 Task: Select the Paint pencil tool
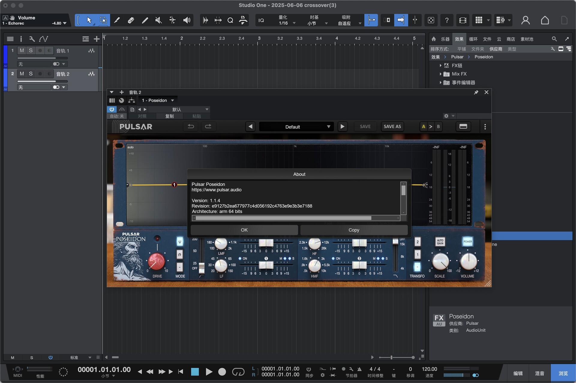tap(145, 20)
